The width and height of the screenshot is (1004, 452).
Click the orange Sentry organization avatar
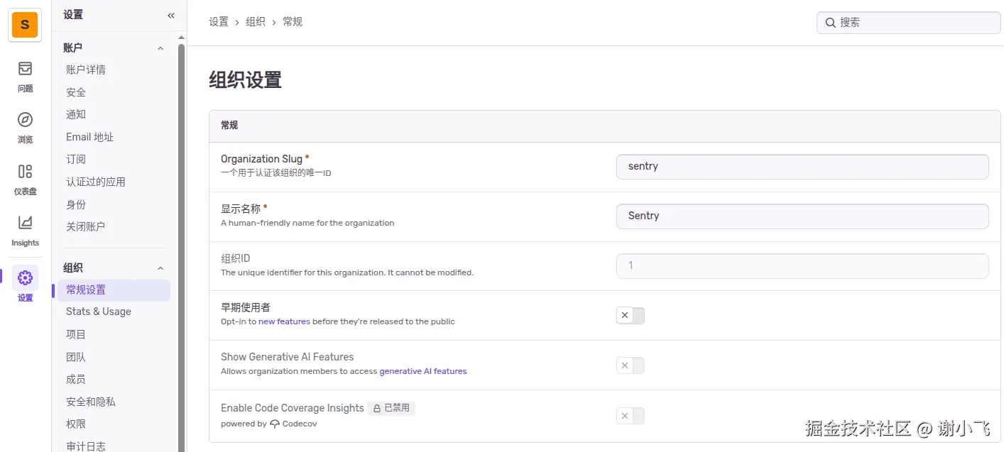point(25,25)
